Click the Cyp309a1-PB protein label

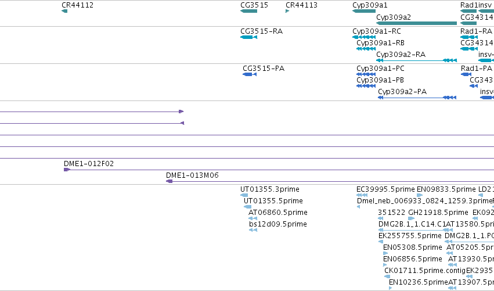(x=380, y=80)
